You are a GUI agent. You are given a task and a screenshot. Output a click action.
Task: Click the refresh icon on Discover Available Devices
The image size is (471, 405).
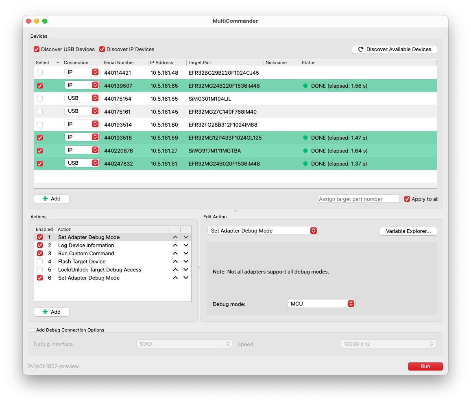tap(360, 50)
